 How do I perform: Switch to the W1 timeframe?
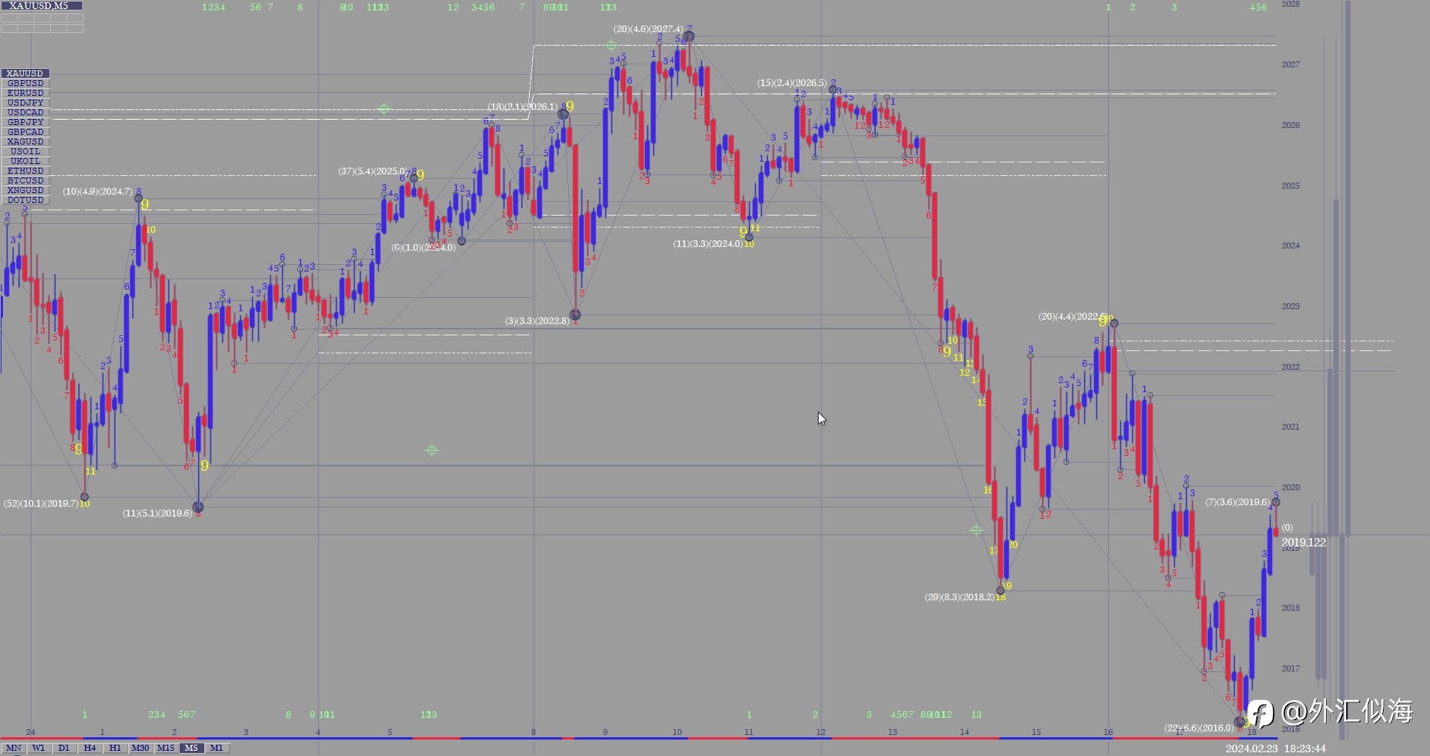point(38,748)
